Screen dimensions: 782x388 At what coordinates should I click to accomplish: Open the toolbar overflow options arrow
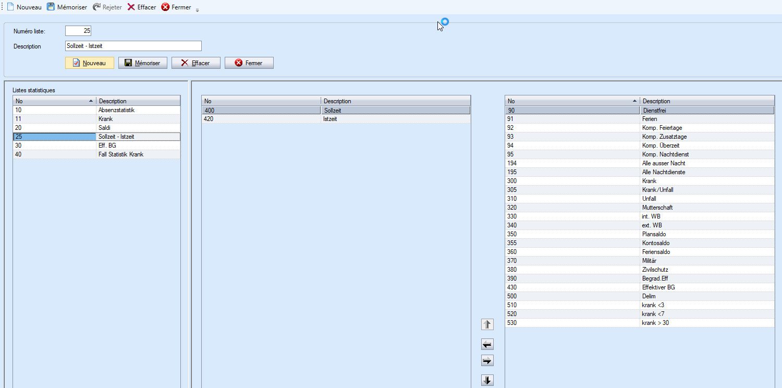coord(198,10)
